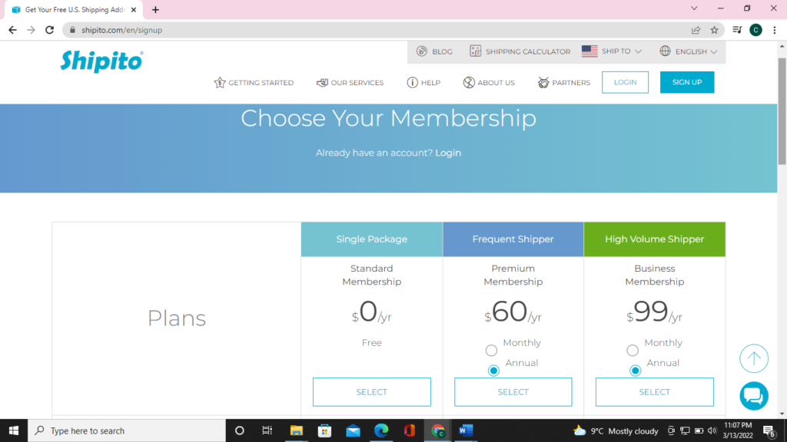
Task: Open the weather widget in taskbar
Action: [x=616, y=430]
